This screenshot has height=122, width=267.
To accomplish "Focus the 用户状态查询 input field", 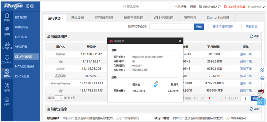I will pyautogui.click(x=171, y=27).
